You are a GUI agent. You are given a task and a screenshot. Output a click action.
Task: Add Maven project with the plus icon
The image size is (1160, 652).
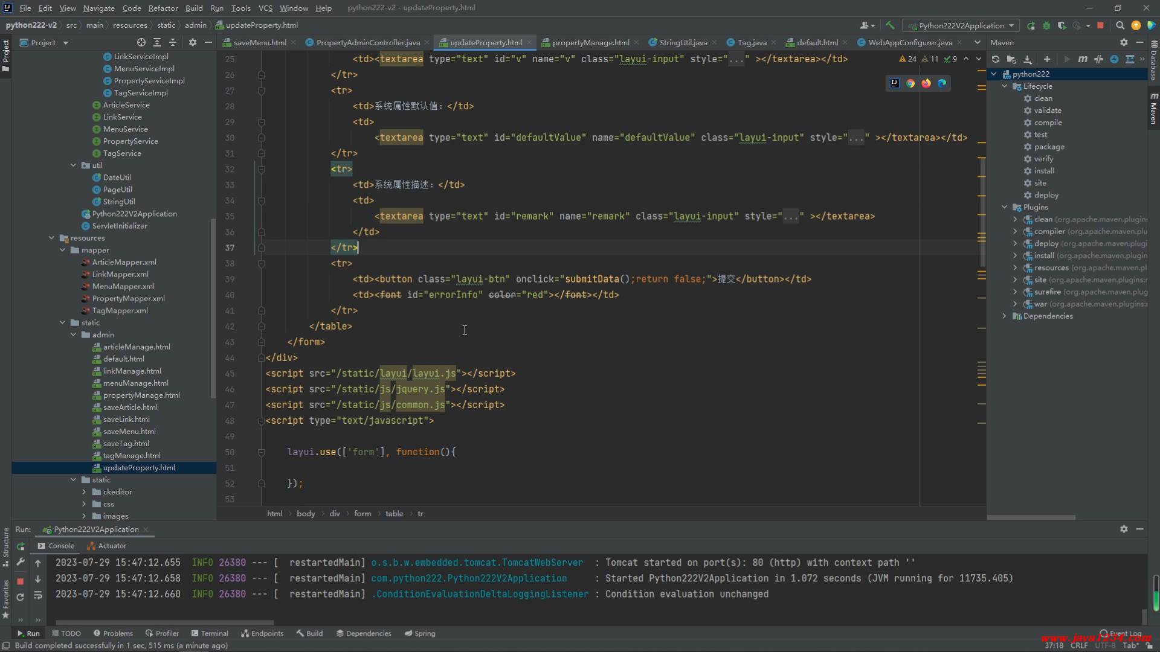point(1047,59)
